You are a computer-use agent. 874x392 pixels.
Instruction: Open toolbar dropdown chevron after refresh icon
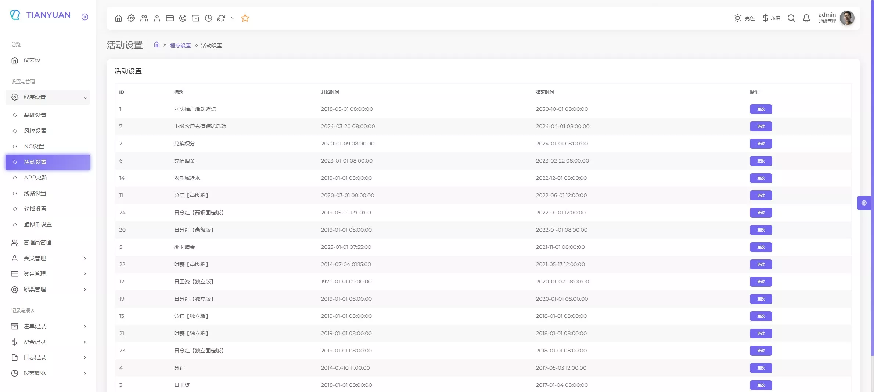click(233, 18)
